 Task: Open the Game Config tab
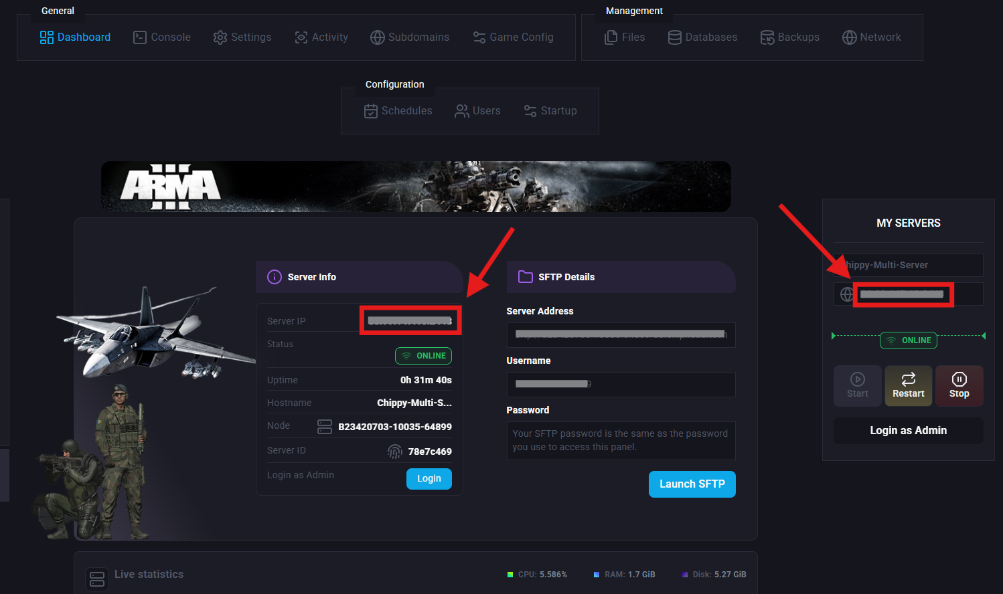tap(514, 37)
